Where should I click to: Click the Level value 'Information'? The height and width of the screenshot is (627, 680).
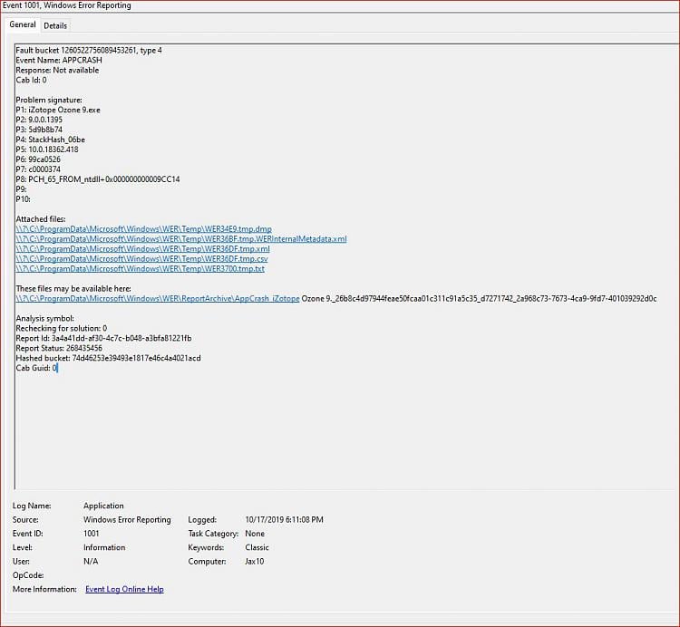pyautogui.click(x=104, y=547)
